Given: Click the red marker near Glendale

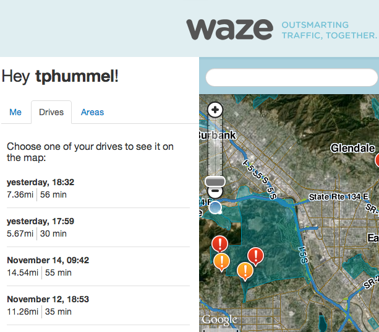Looking at the screenshot, I should (x=377, y=160).
